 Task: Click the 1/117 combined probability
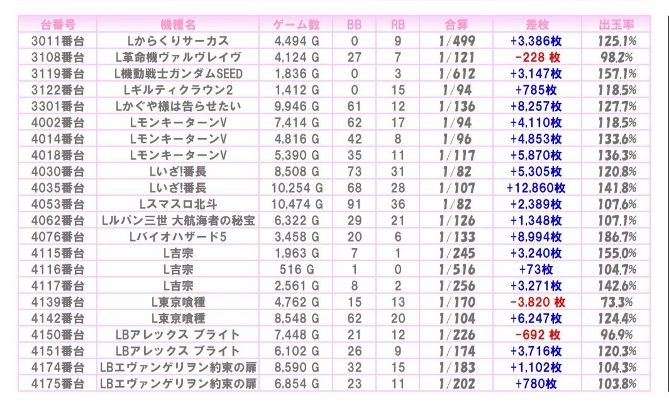pyautogui.click(x=457, y=155)
